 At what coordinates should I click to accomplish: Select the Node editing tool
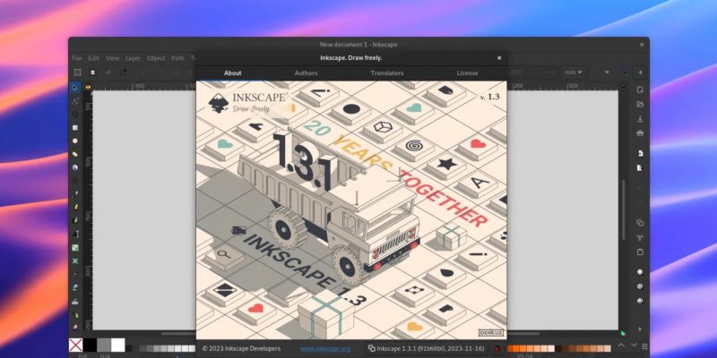tap(75, 101)
